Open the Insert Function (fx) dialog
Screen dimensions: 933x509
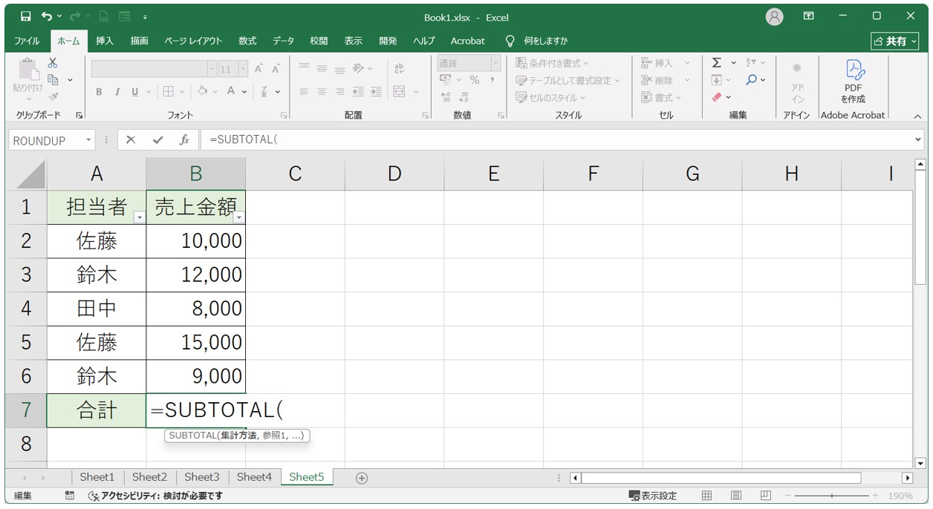(183, 140)
